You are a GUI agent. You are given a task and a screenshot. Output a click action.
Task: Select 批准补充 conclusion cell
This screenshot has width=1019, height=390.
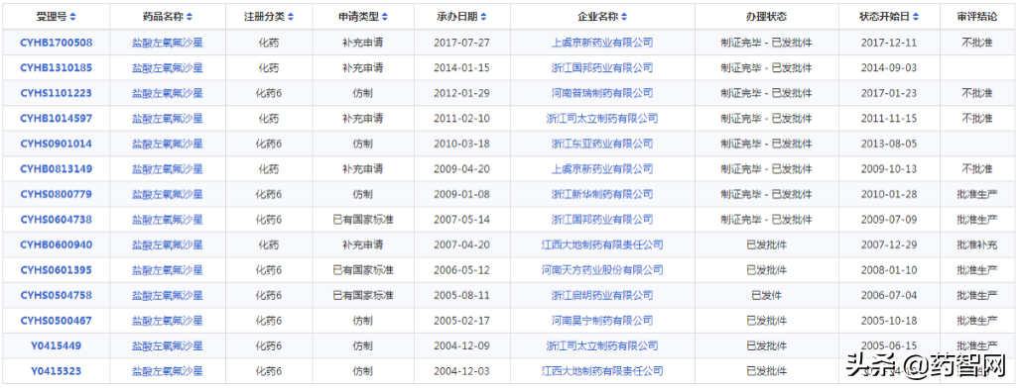977,244
